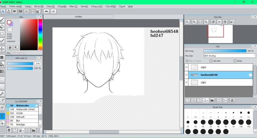Click the Redo arrow in toolbar
Viewport: 257px width, 138px height.
[53, 12]
